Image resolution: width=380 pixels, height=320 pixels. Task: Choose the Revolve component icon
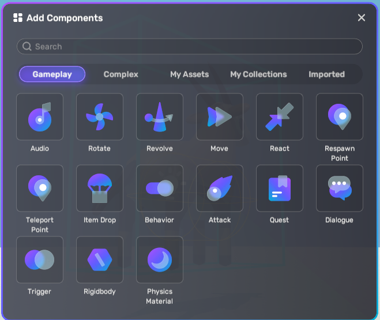click(160, 117)
